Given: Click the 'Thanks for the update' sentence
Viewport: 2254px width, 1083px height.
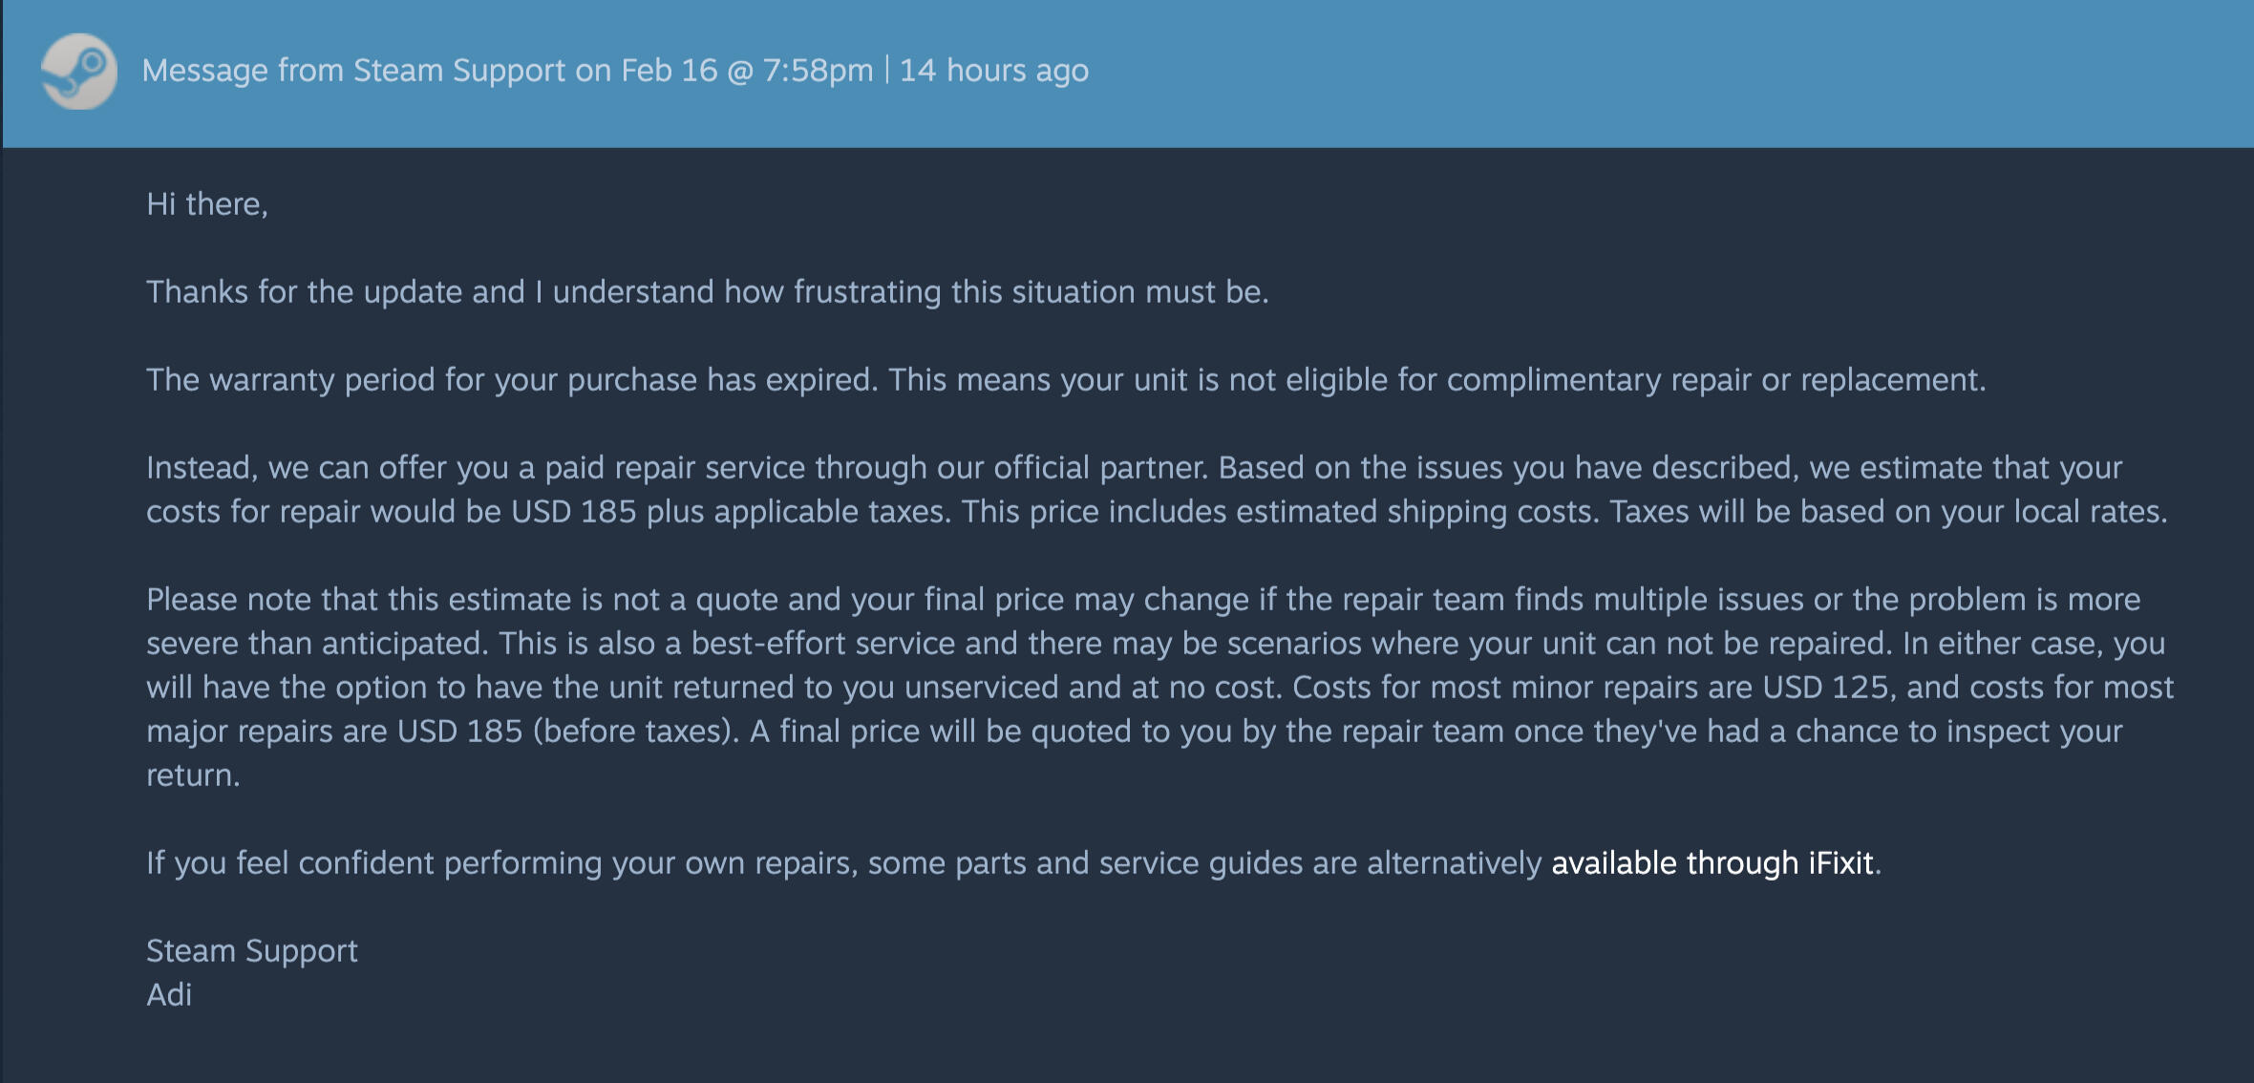Looking at the screenshot, I should click(x=334, y=292).
